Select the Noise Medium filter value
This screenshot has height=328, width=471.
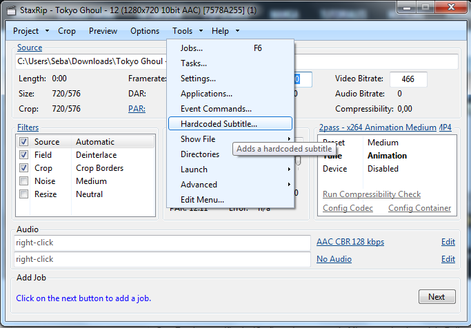pos(91,181)
